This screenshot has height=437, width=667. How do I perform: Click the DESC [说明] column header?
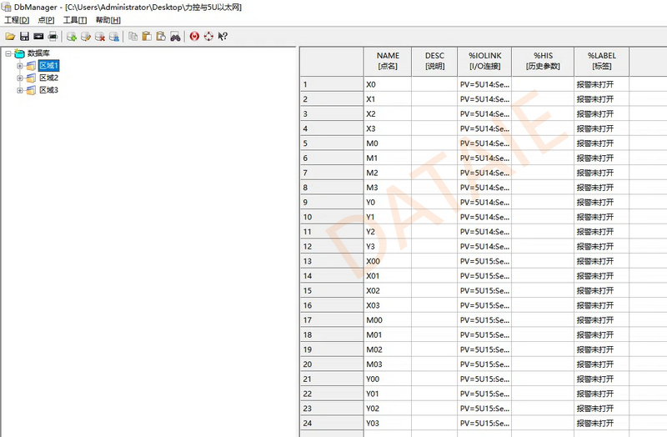[x=434, y=61]
